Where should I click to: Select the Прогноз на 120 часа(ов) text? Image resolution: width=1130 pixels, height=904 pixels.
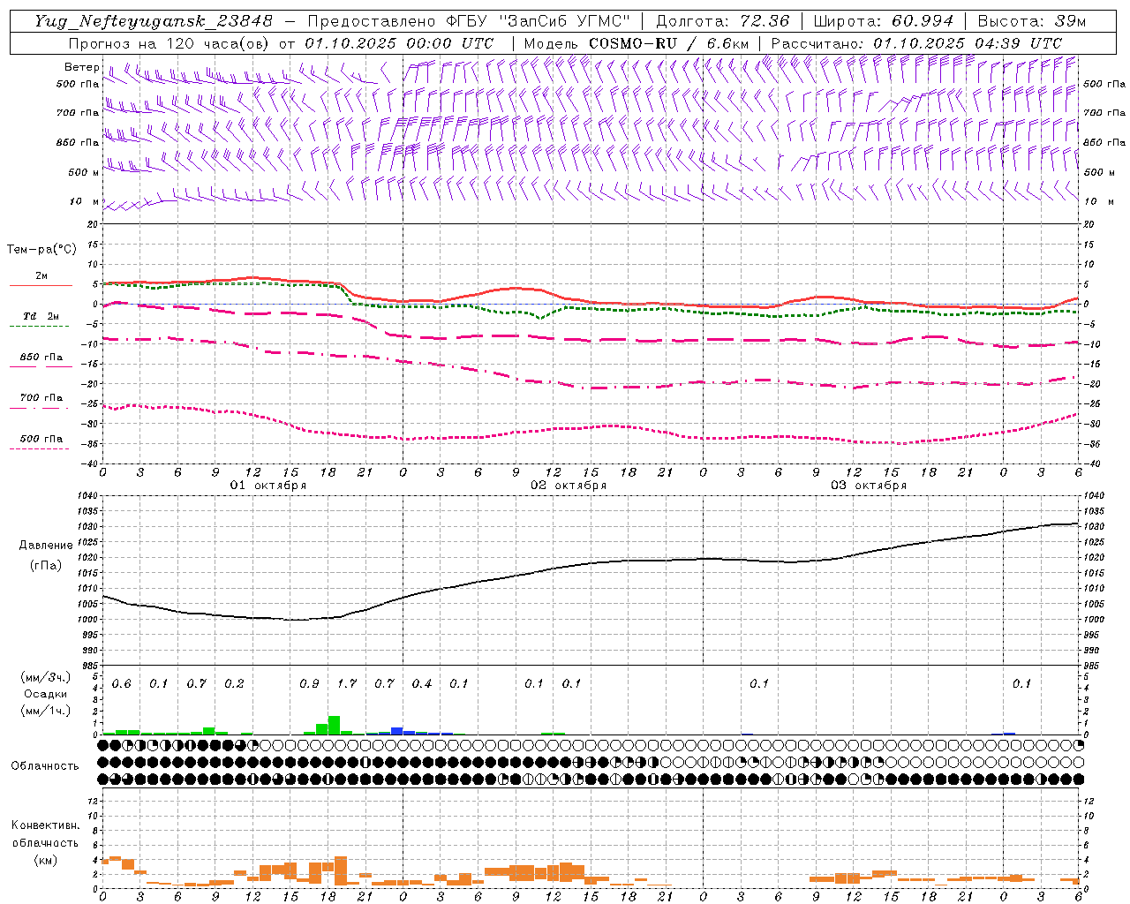(169, 43)
